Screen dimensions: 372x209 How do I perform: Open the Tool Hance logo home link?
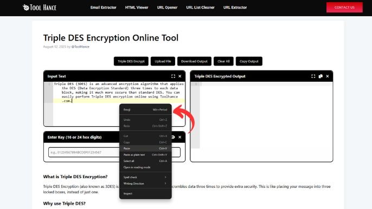(40, 8)
